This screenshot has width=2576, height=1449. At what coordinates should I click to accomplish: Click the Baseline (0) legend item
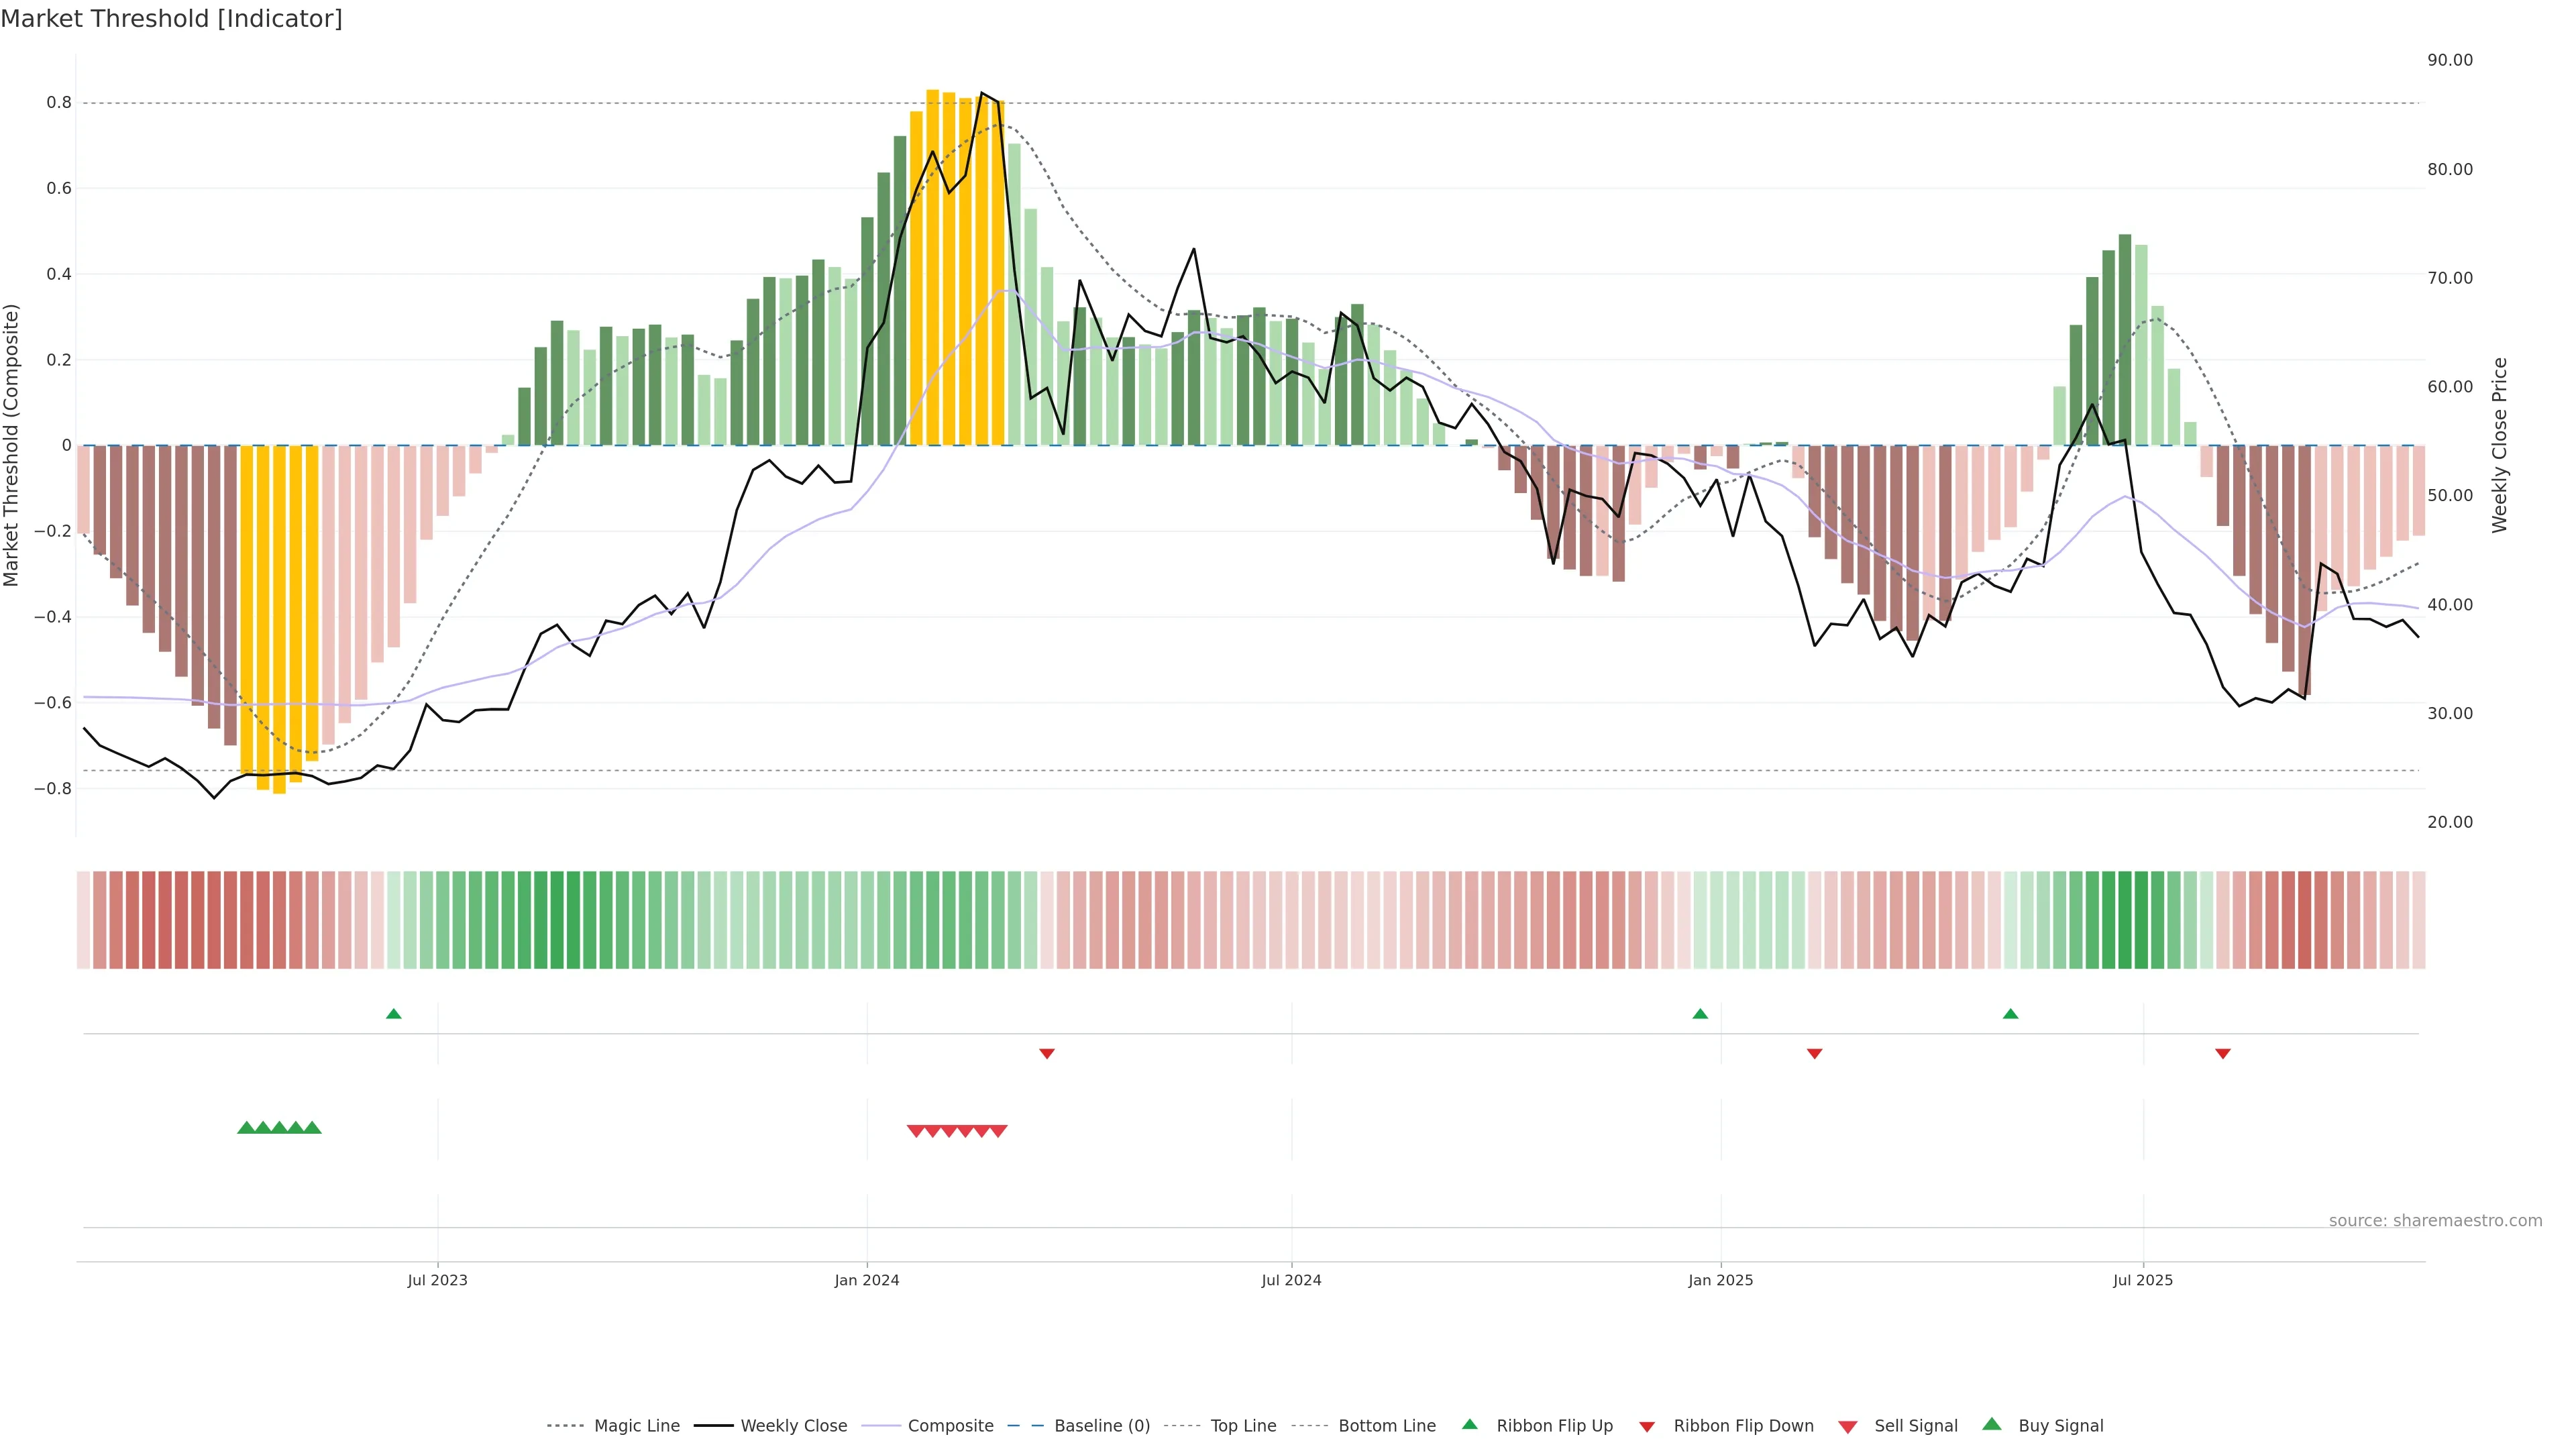[x=1101, y=1426]
